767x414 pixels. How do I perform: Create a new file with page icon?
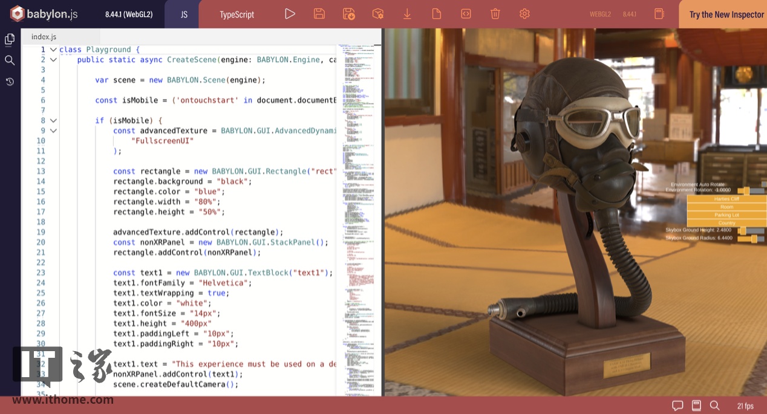pos(436,14)
